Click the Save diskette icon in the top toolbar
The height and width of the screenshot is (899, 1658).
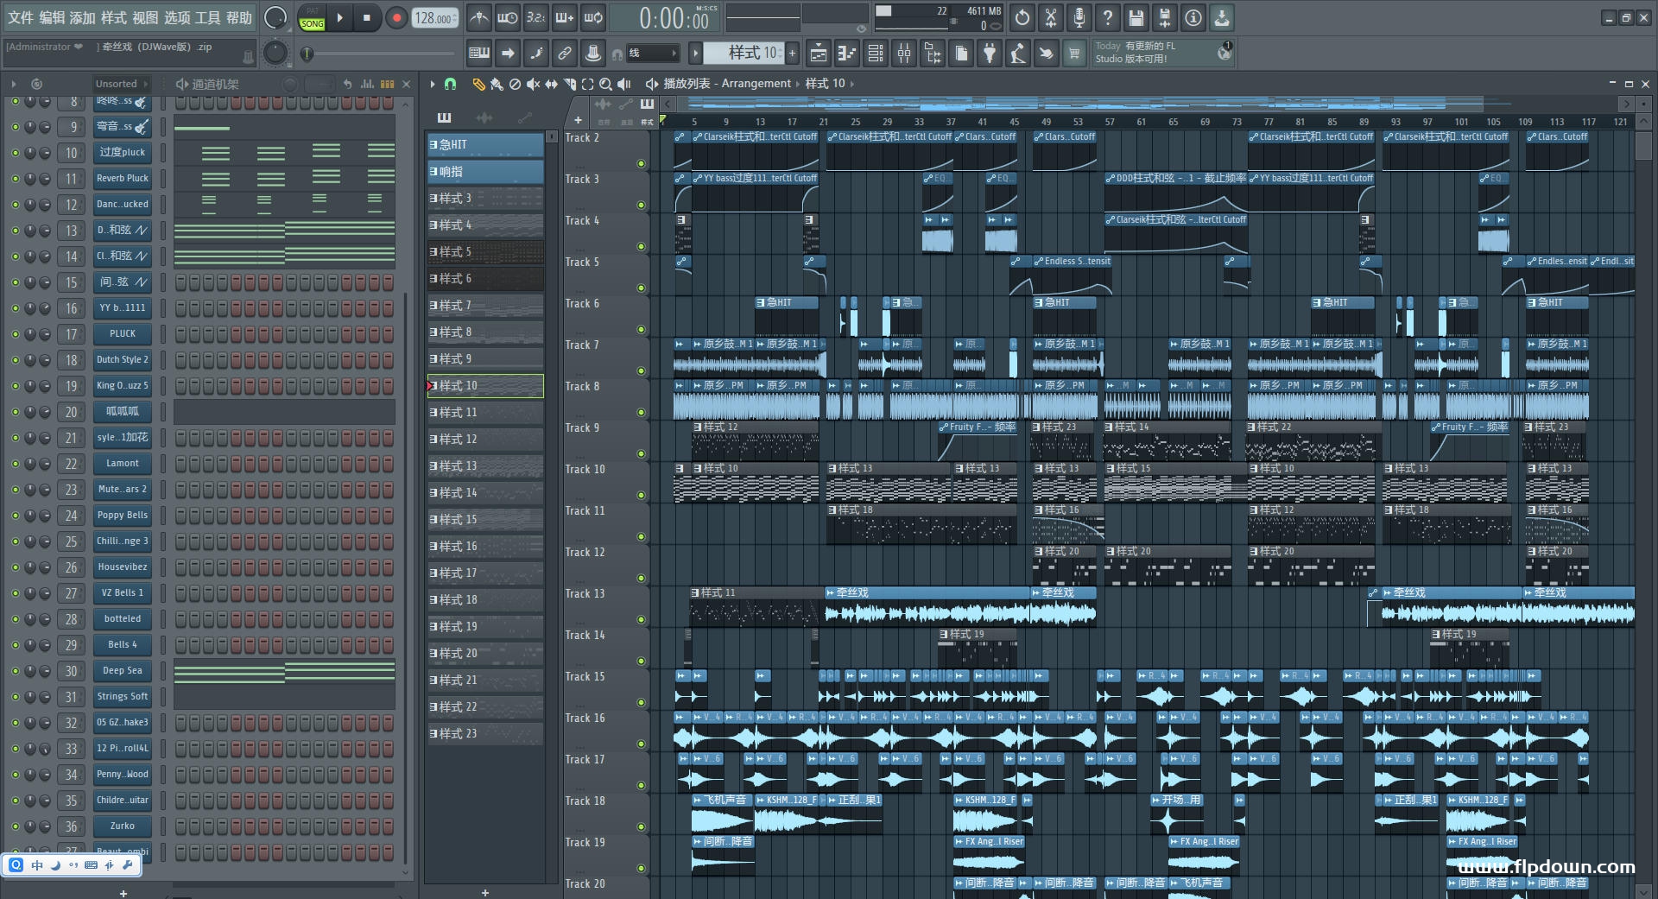tap(1136, 17)
